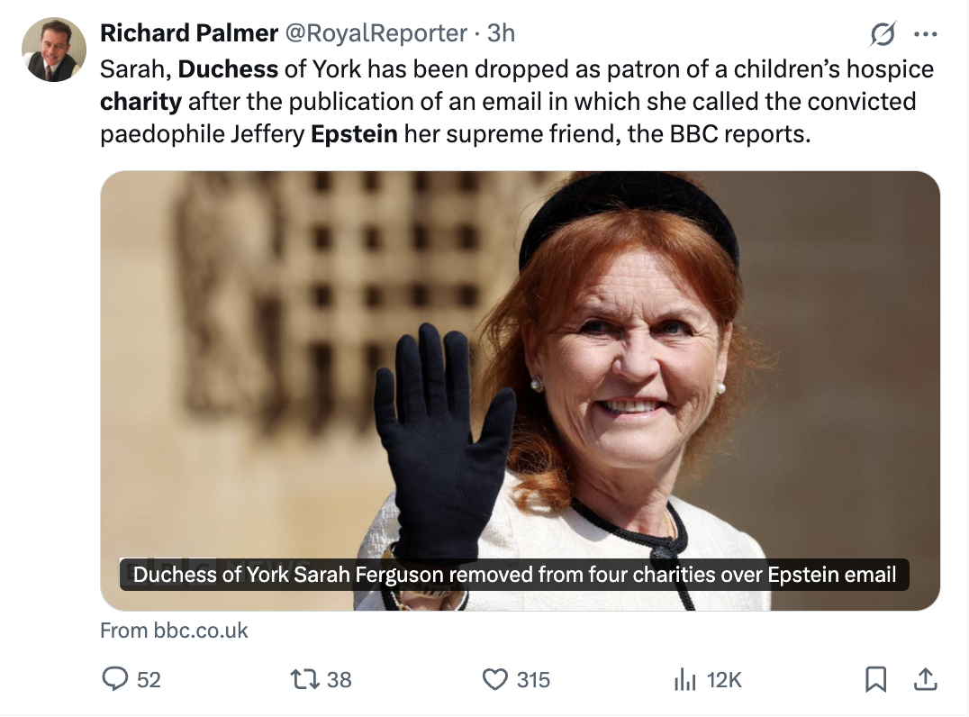Click the share upload arrow icon
Screen dimensions: 969x717
pyautogui.click(x=925, y=679)
